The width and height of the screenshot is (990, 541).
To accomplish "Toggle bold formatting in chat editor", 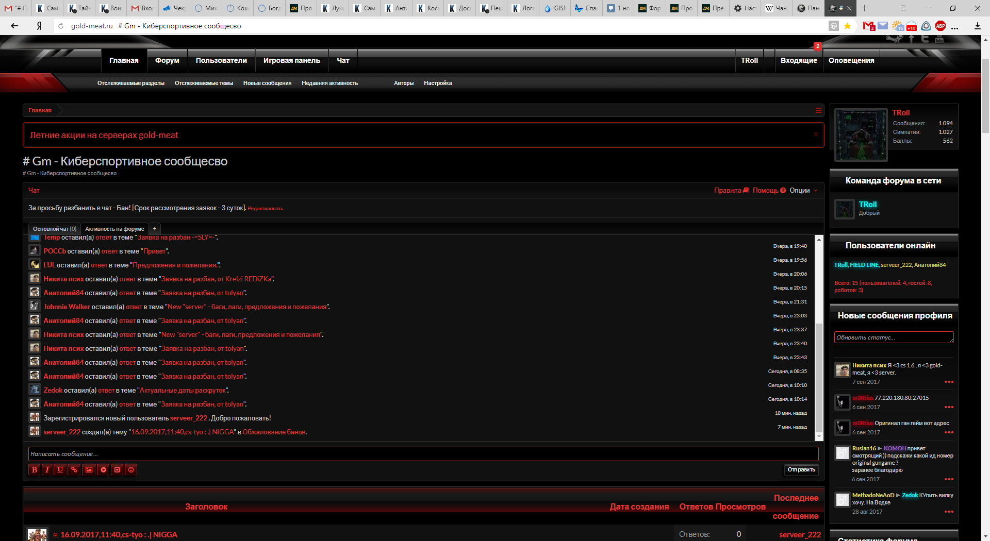I will [x=34, y=469].
